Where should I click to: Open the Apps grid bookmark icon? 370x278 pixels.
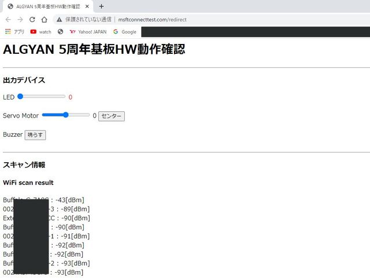click(8, 31)
